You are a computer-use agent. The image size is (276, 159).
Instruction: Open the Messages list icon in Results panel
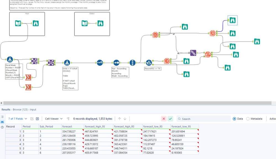click(x=2, y=117)
